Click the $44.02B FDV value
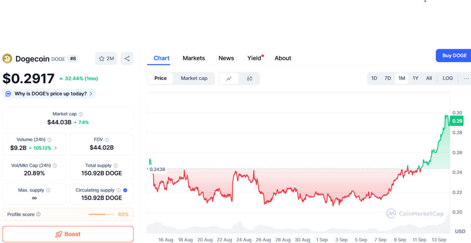The image size is (471, 243). tap(102, 147)
